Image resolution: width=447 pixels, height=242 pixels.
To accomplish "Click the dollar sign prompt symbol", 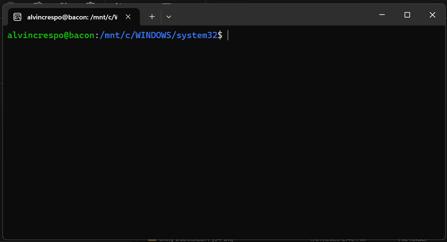I will [x=220, y=35].
